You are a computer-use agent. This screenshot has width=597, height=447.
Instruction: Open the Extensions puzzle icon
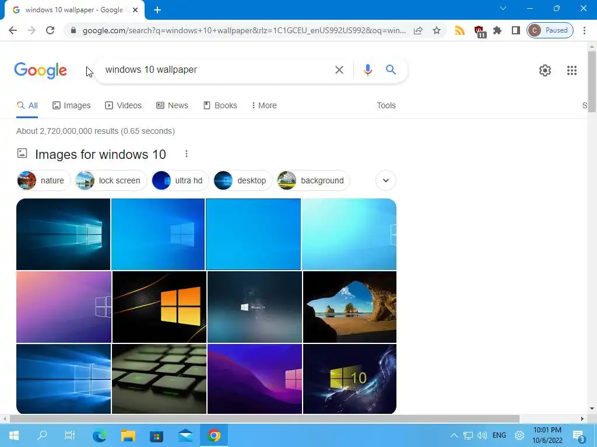pyautogui.click(x=497, y=30)
